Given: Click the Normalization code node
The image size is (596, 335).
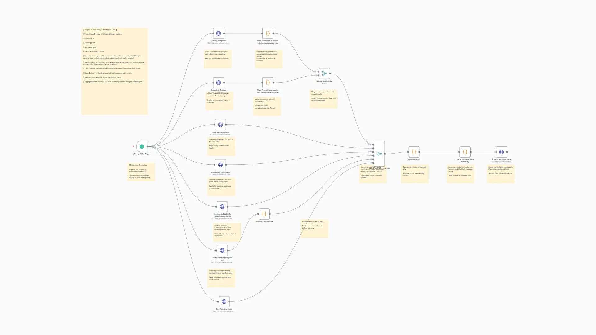Looking at the screenshot, I should (x=414, y=152).
